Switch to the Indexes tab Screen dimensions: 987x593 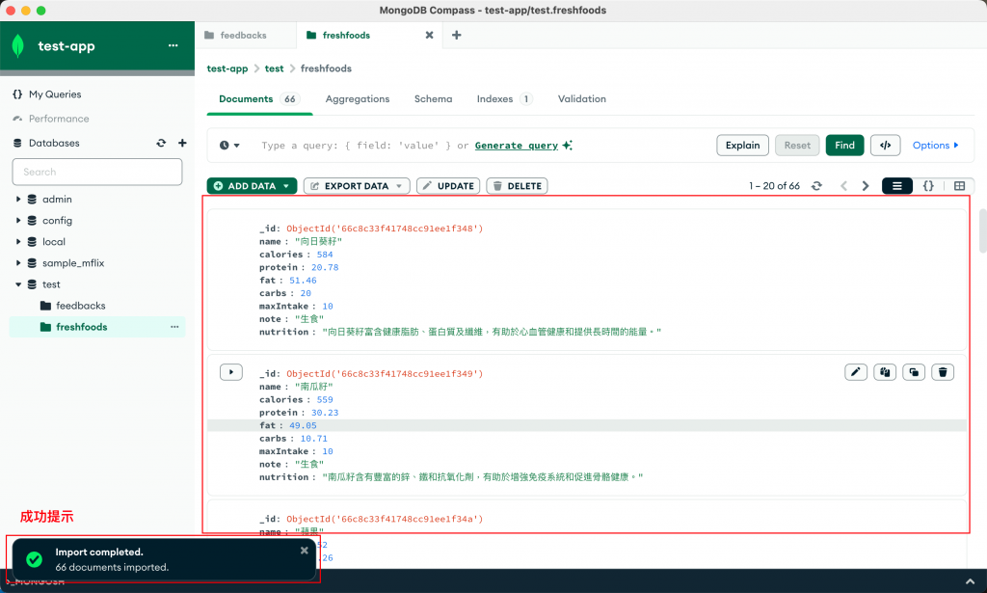tap(505, 98)
